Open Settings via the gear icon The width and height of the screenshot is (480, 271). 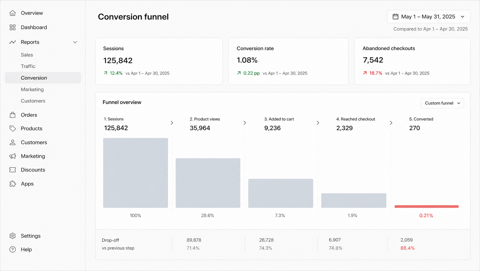13,236
